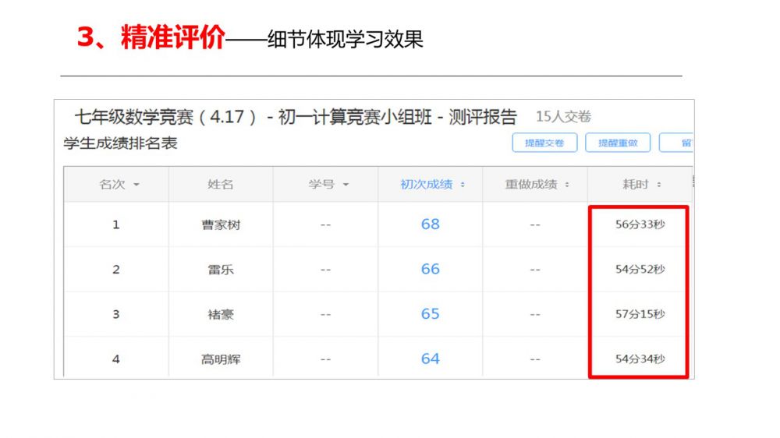The image size is (780, 438).
Task: Open score 65 for 褚豪
Action: pyautogui.click(x=431, y=314)
